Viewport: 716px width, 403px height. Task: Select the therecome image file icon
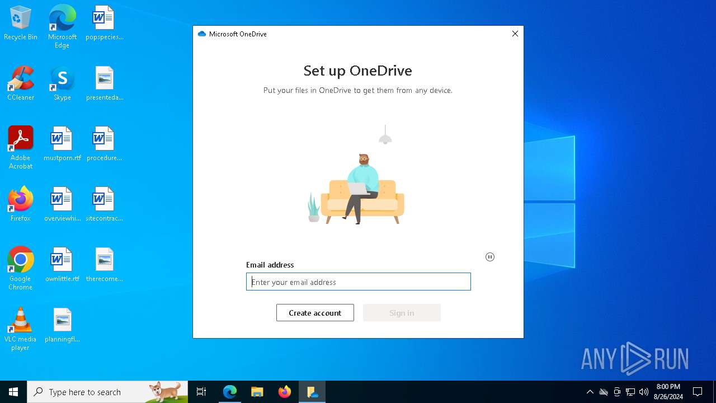click(x=104, y=265)
